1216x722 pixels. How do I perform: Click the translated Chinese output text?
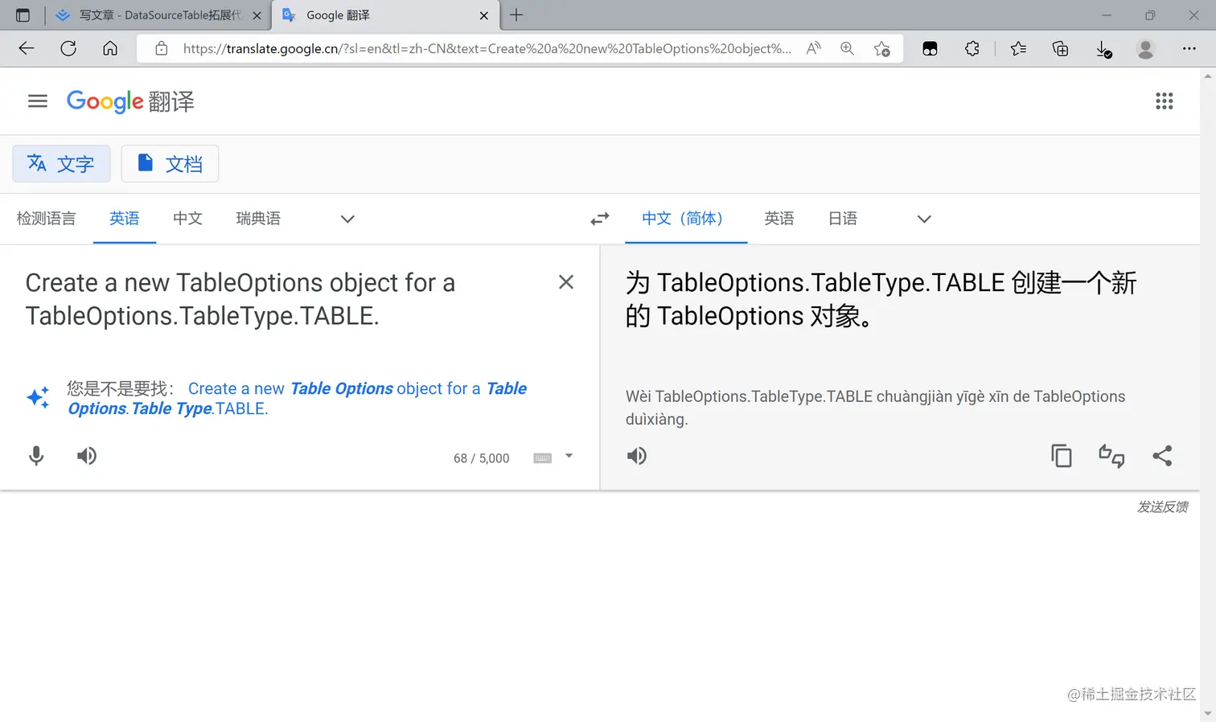881,299
